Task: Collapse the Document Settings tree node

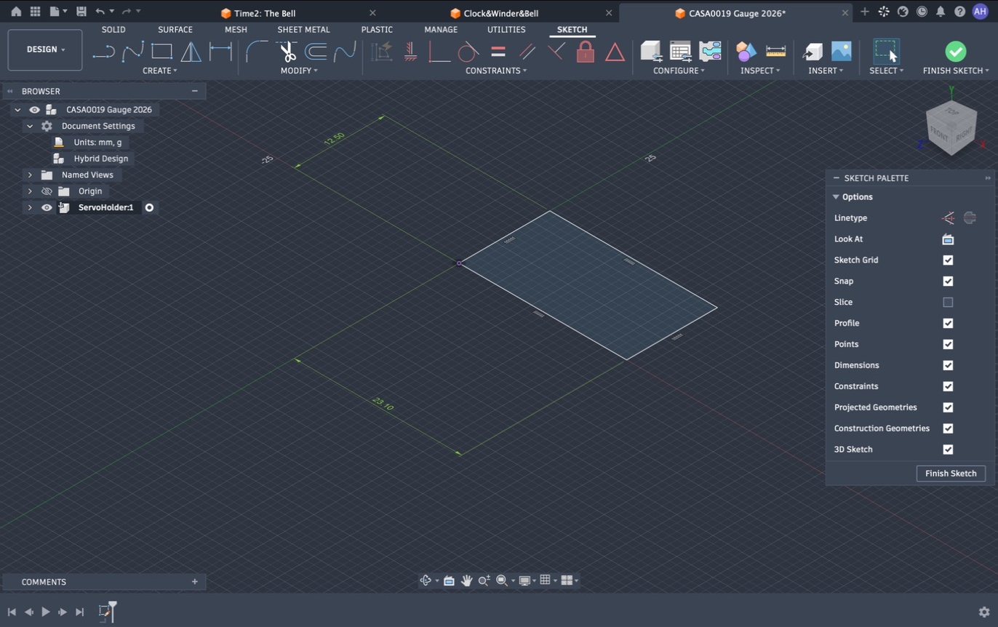Action: pos(30,126)
